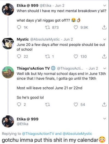Open options chevron on Mystic's tweet
The width and height of the screenshot is (109, 144).
(104, 39)
